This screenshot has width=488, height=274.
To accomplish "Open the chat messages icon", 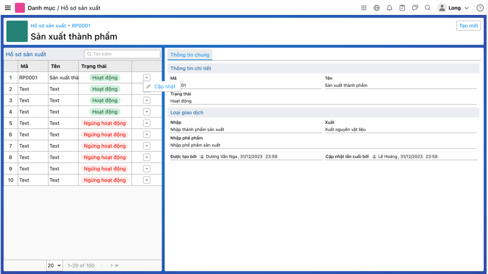I will click(x=415, y=8).
